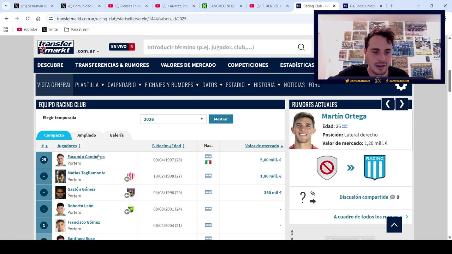Show next rumor with right arrow
Screen dimensions: 452x254
click(402, 104)
